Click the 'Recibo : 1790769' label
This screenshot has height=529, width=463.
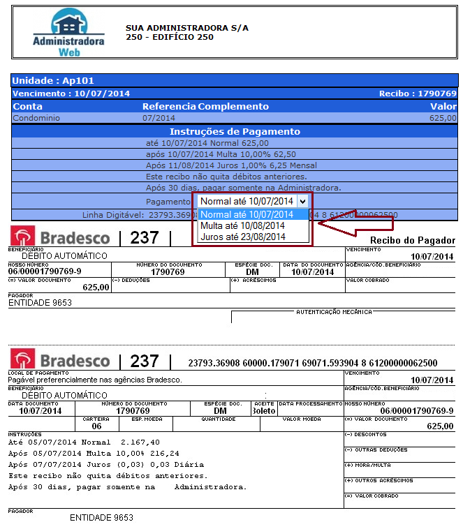[x=418, y=94]
